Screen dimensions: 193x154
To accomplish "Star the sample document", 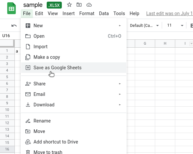I will coord(69,5).
